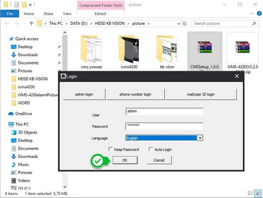This screenshot has width=263, height=198.
Task: Choose the phone number login button
Action: (x=135, y=94)
